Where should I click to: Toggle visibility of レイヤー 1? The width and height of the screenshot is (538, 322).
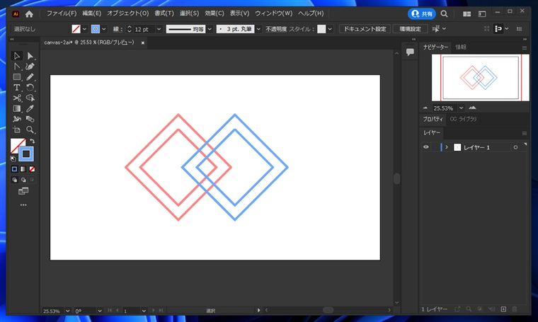(x=426, y=147)
